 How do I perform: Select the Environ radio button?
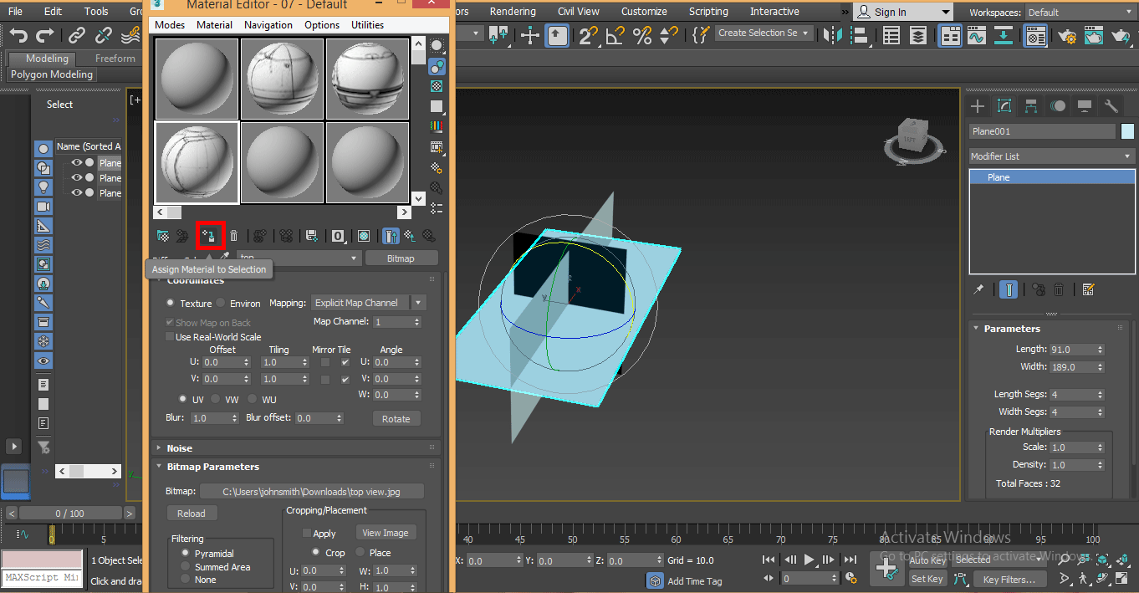(221, 303)
